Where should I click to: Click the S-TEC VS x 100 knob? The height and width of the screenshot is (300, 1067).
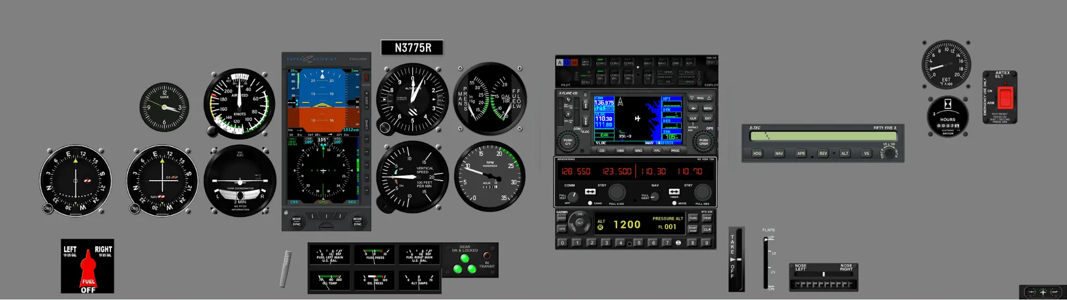pyautogui.click(x=888, y=153)
